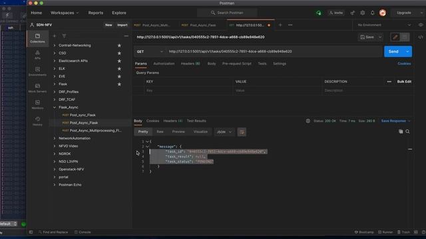Open Find and Replace in status bar
426x239 pixels.
pyautogui.click(x=53, y=232)
